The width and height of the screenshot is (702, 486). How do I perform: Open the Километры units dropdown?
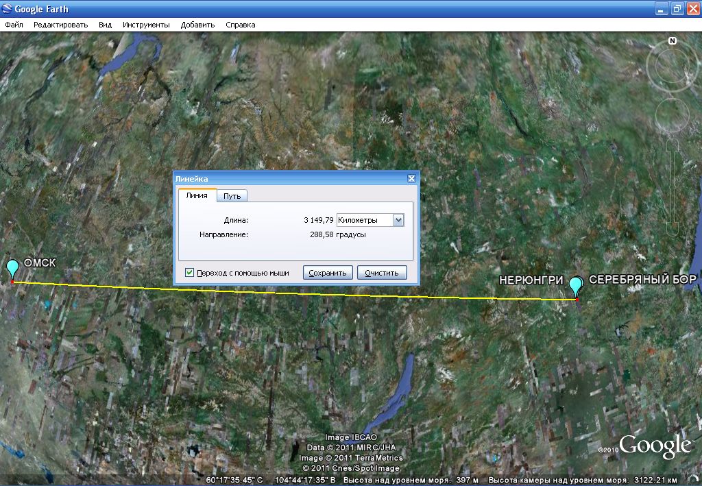[398, 220]
